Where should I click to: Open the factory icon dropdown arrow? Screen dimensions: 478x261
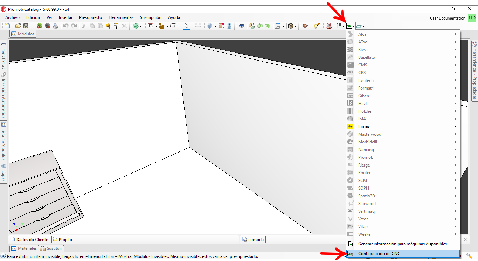pyautogui.click(x=364, y=26)
